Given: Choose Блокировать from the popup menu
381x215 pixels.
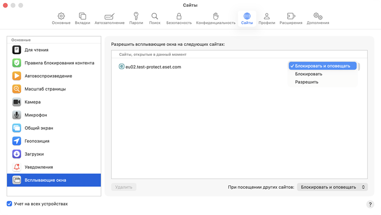Looking at the screenshot, I should (309, 74).
